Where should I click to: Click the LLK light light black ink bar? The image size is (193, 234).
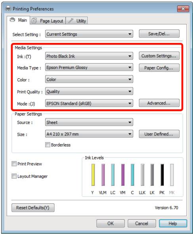tap(142, 175)
